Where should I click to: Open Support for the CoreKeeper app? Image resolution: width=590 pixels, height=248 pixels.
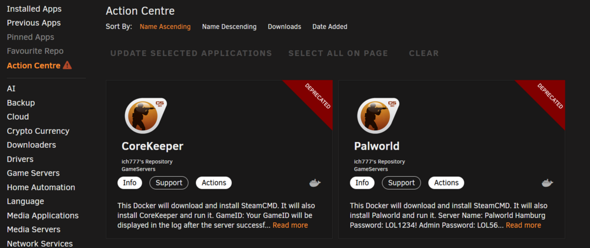coord(169,183)
